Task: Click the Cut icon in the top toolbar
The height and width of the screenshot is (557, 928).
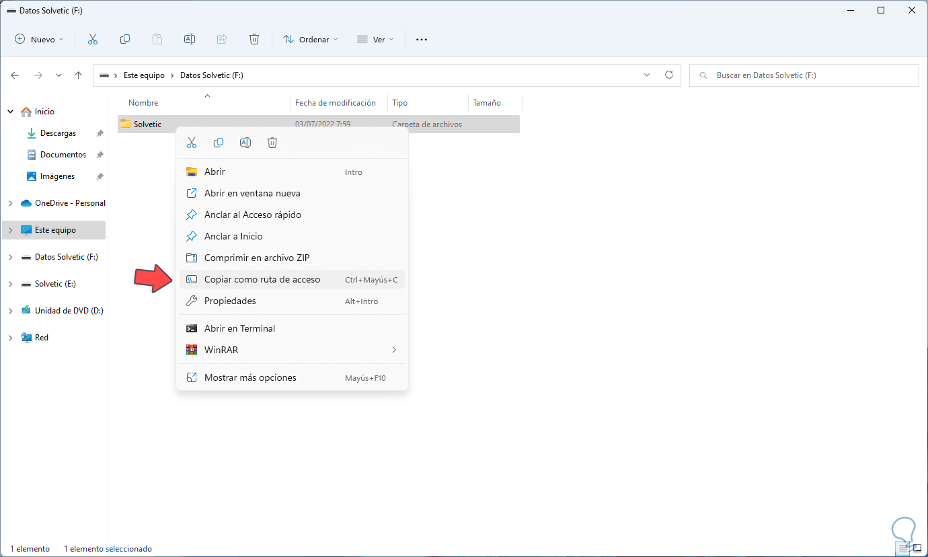Action: coord(93,40)
